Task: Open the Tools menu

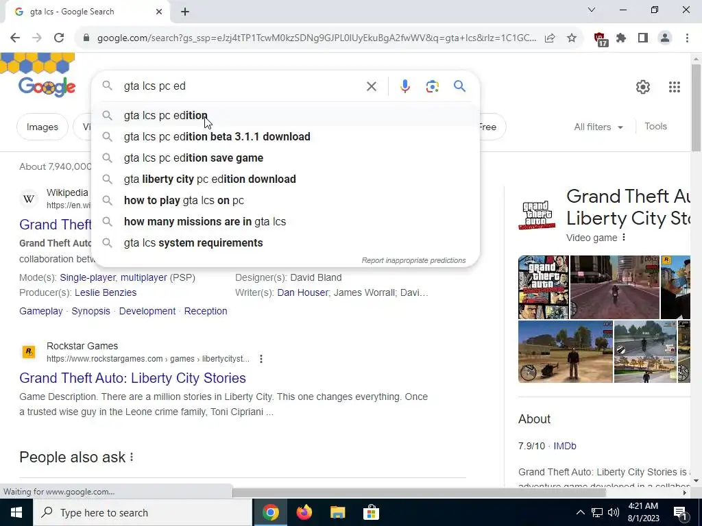Action: [655, 127]
